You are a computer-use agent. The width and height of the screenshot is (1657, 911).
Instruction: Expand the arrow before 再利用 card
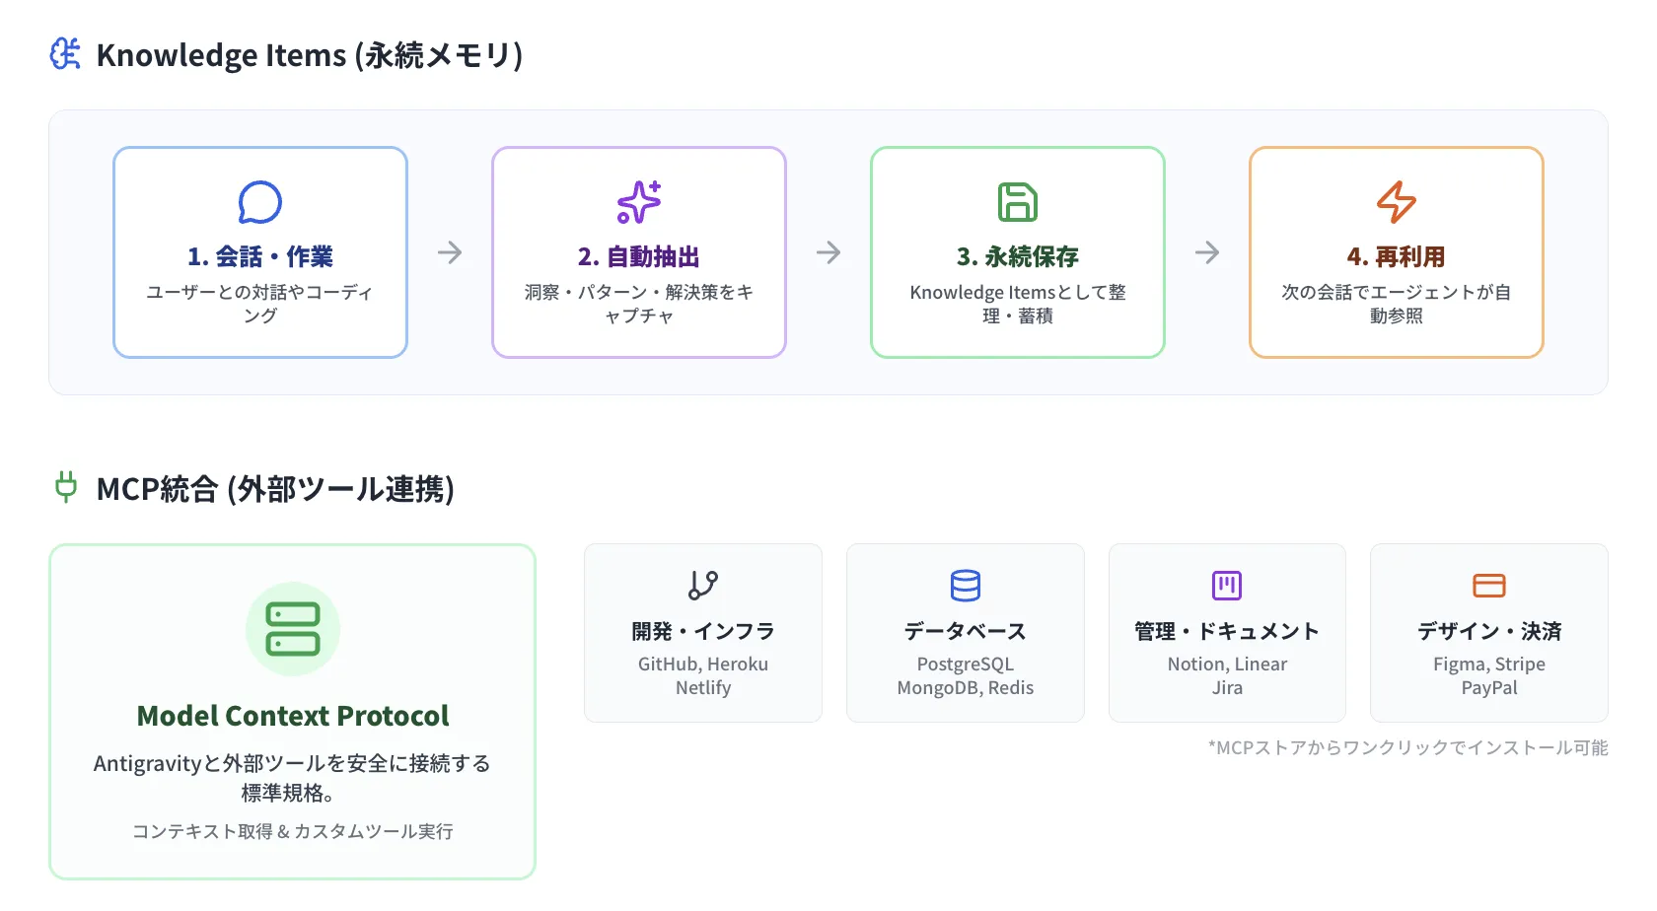(1207, 252)
